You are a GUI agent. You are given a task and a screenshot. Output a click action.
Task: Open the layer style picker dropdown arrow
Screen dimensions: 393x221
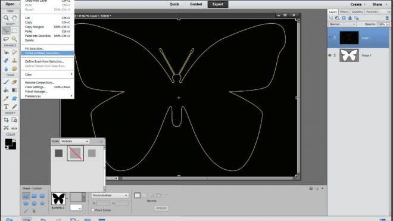pyautogui.click(x=84, y=197)
